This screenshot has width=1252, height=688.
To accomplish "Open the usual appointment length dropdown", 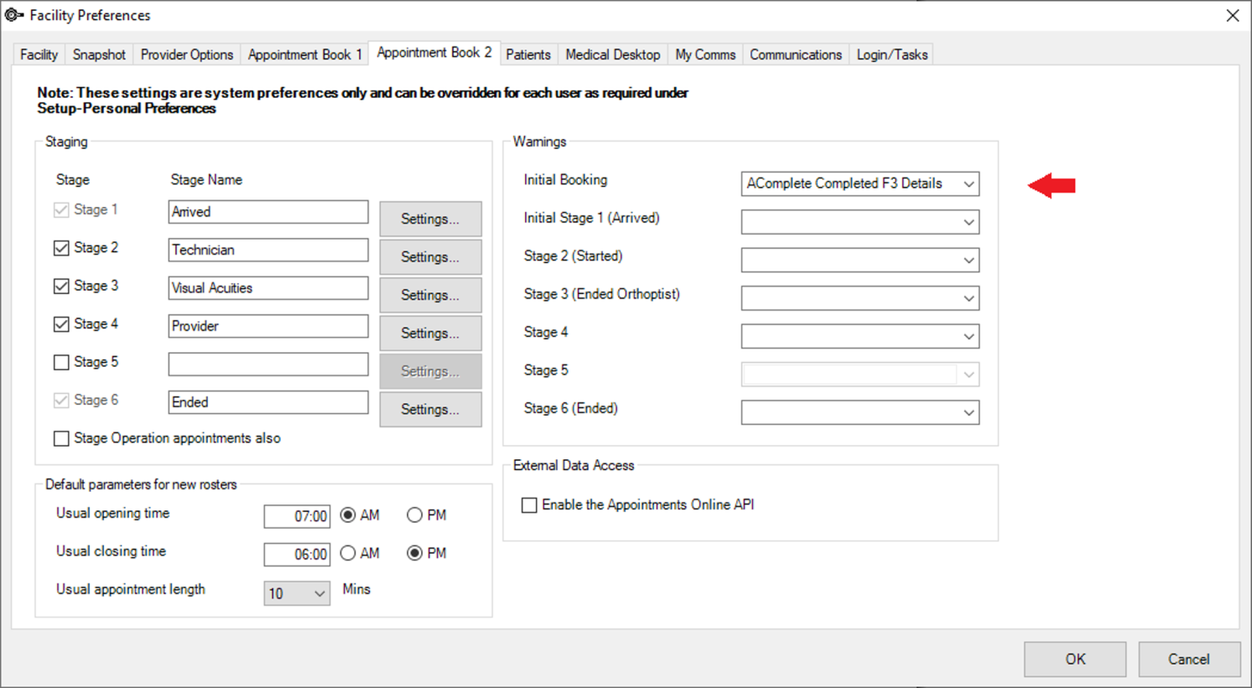I will click(x=297, y=593).
